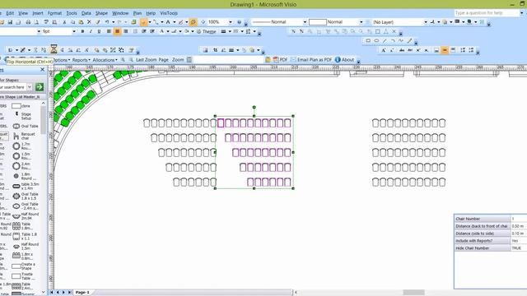
Task: Select the Text tool A icon
Action: tap(168, 22)
